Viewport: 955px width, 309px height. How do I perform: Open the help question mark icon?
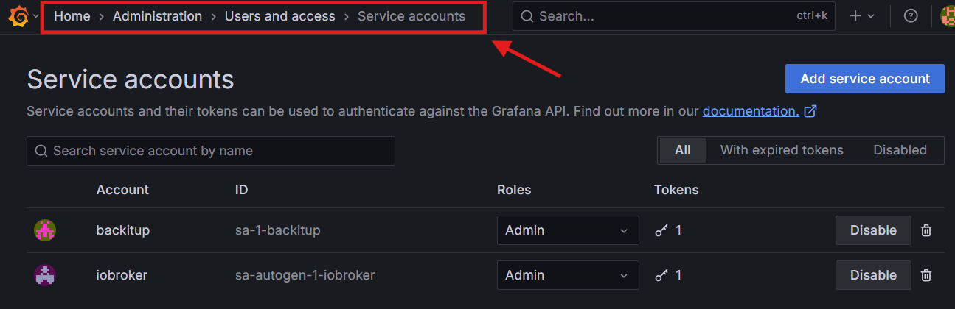(x=911, y=16)
